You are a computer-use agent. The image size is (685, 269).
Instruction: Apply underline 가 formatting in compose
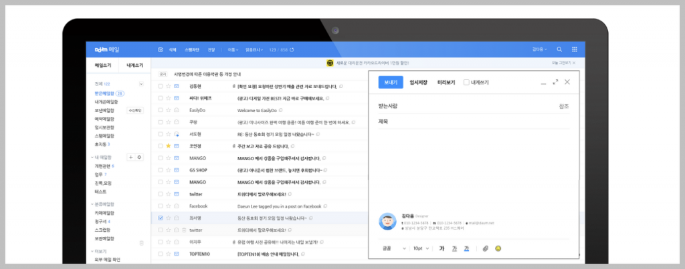[454, 248]
